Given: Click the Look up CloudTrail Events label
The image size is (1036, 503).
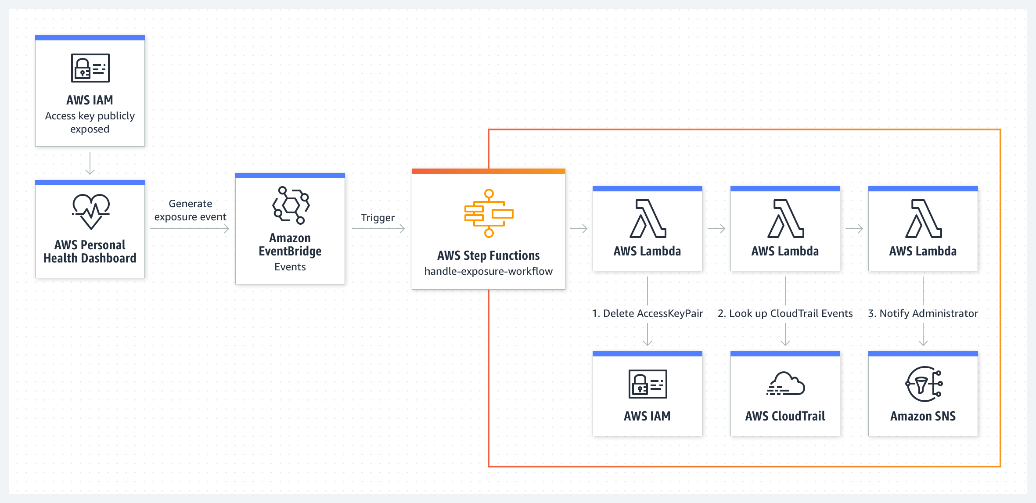Looking at the screenshot, I should point(785,313).
